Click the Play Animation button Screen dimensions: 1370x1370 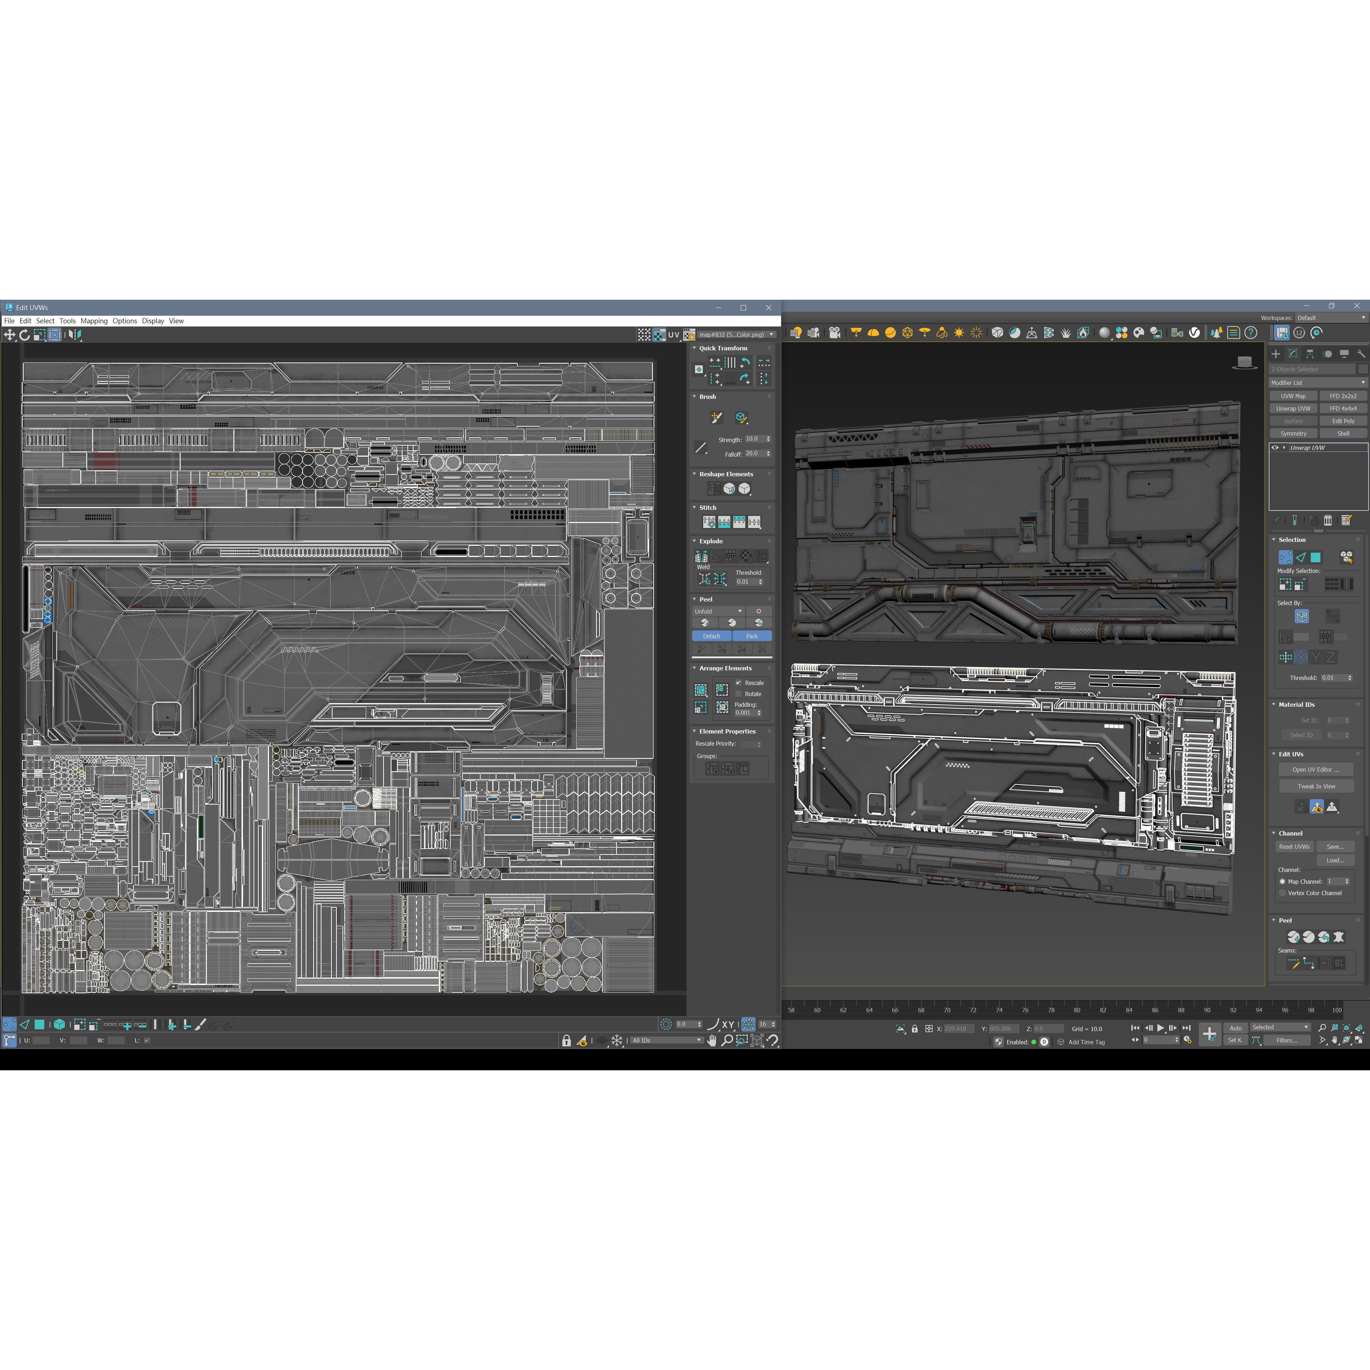pos(1161,1027)
